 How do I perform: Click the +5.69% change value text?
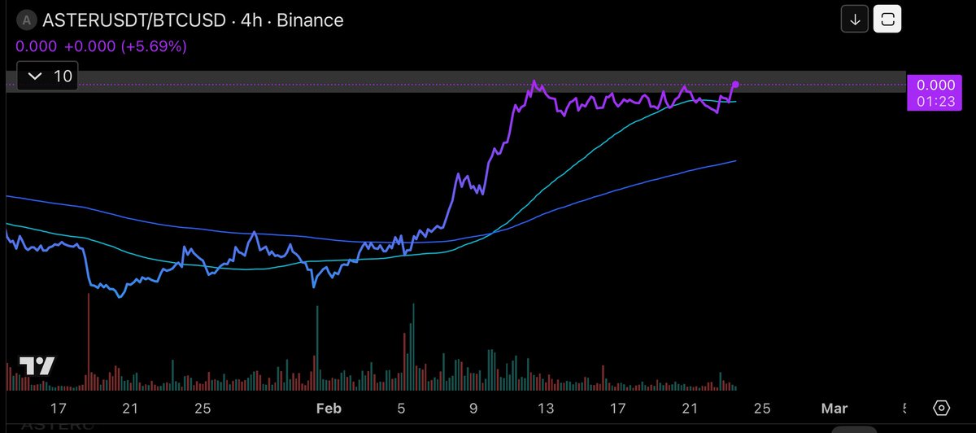click(x=153, y=46)
